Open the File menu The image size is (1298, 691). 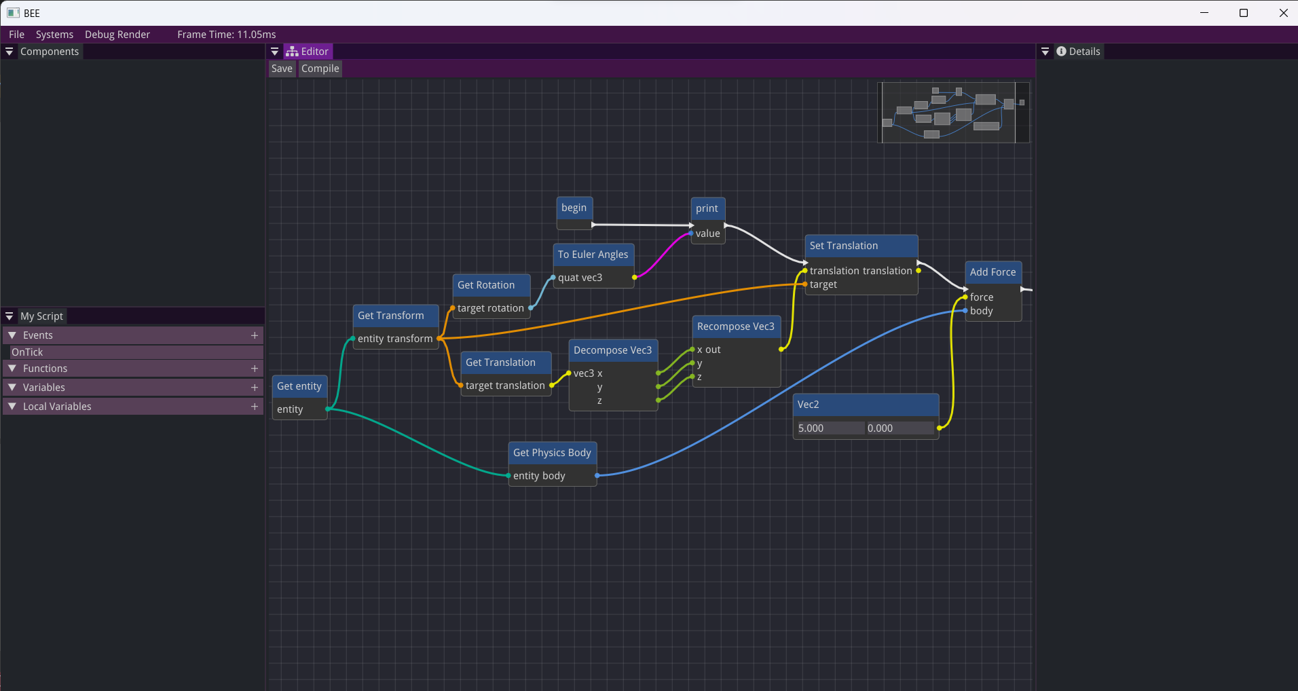(x=16, y=35)
